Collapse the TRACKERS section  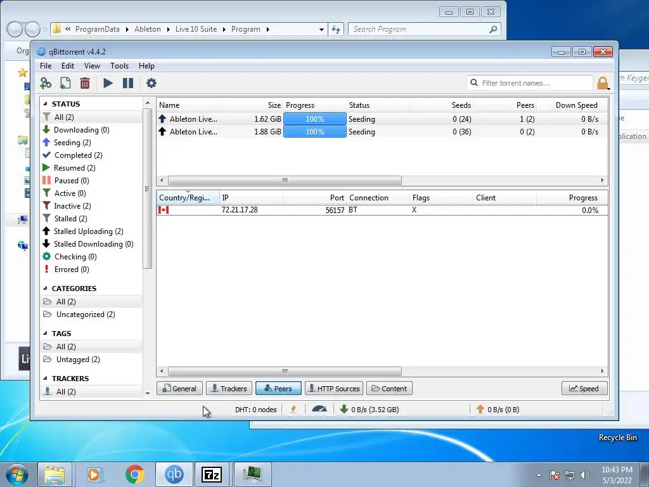[45, 379]
